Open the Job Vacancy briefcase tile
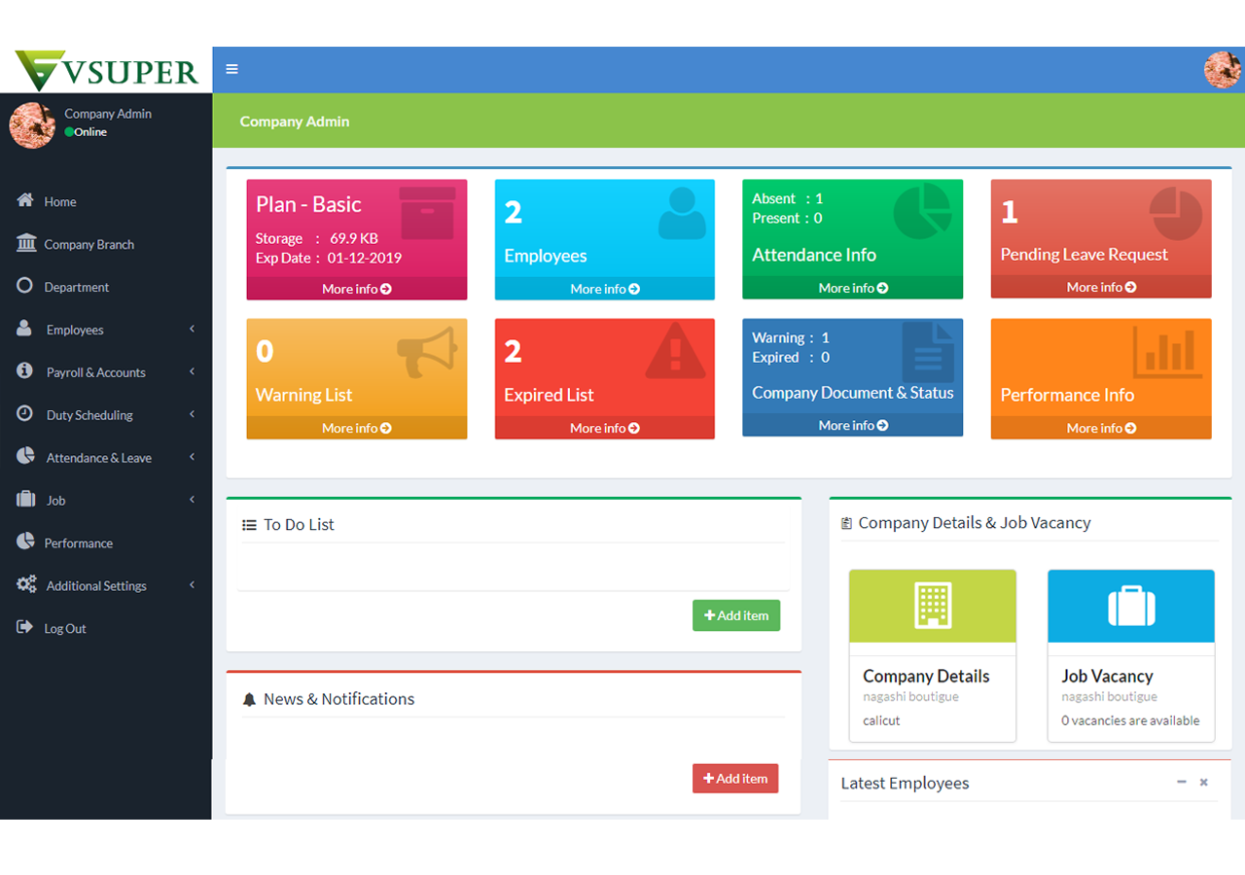Screen dimensions: 1245x875 [x=1130, y=606]
